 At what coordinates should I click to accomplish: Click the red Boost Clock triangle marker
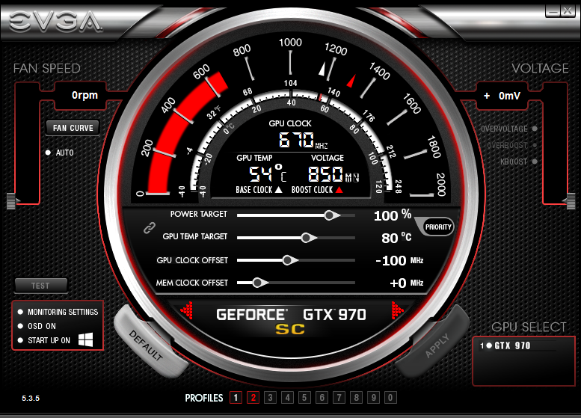[x=339, y=190]
